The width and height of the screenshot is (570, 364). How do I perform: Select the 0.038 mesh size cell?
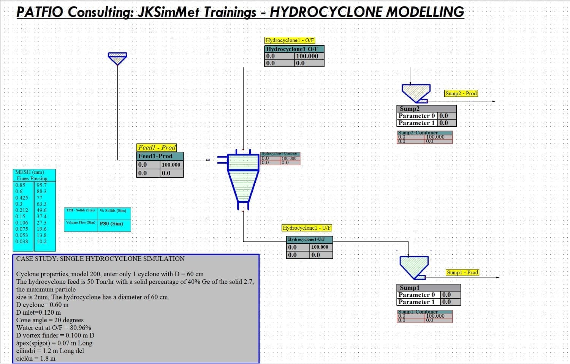pyautogui.click(x=22, y=241)
